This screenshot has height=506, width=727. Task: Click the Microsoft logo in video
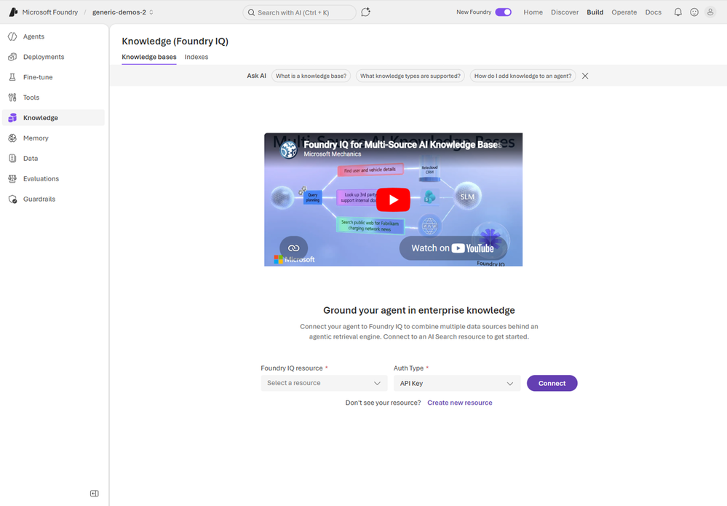[x=294, y=259]
